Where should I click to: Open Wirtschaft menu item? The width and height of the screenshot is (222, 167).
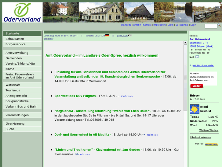[x=22, y=85]
